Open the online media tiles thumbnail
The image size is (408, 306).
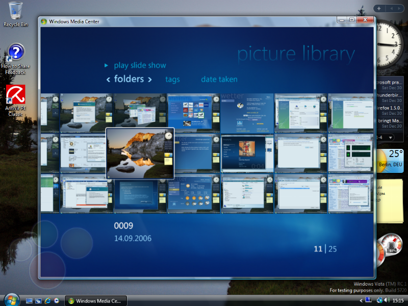click(x=193, y=113)
